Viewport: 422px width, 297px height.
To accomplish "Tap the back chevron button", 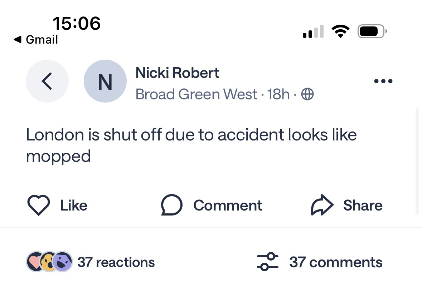I will point(47,81).
